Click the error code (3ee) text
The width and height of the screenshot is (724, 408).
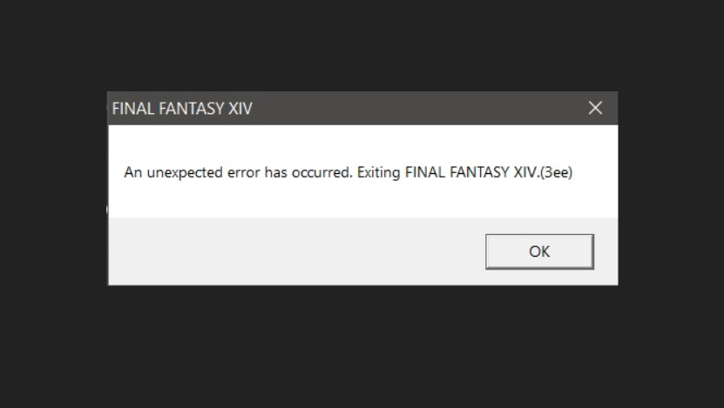pos(557,172)
